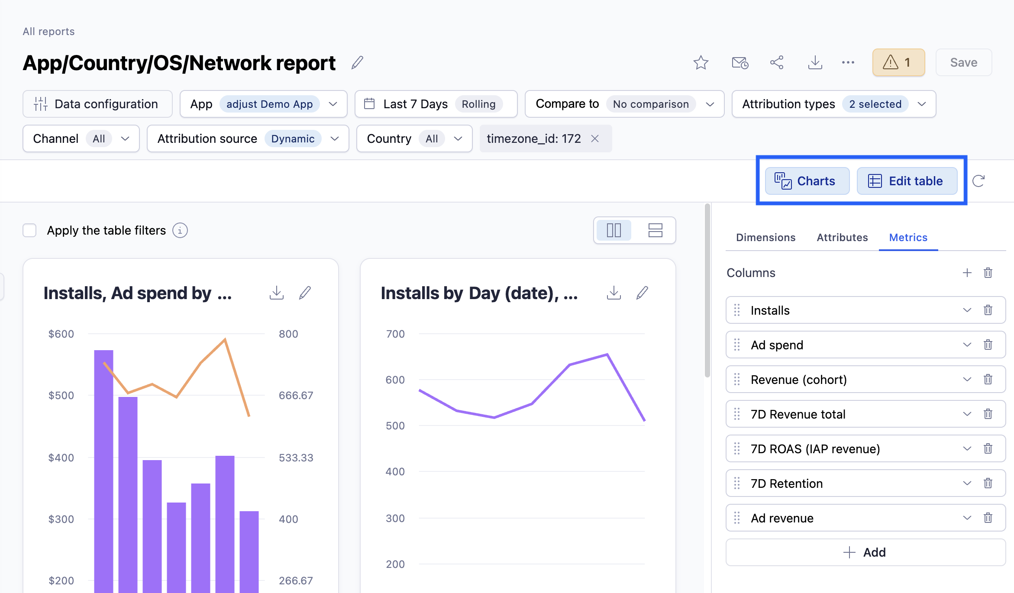Star this report as favorite
The image size is (1014, 593).
701,62
